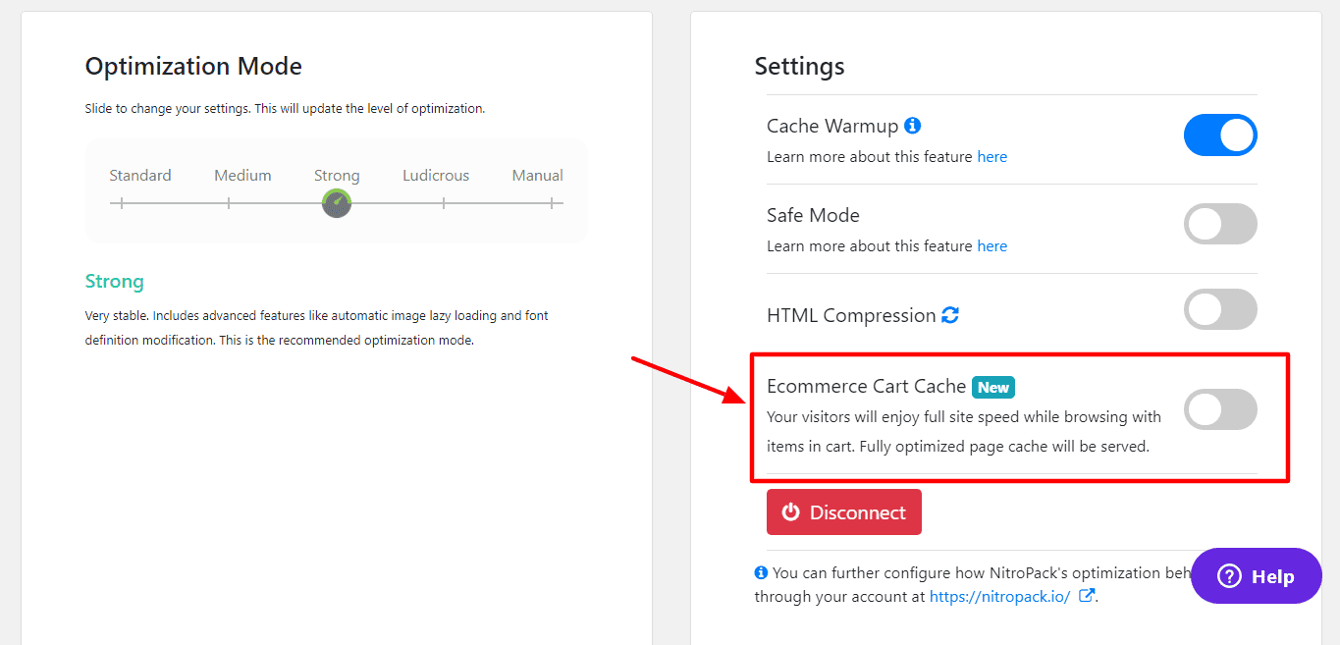1340x645 pixels.
Task: Open the purple Help button
Action: pyautogui.click(x=1256, y=576)
